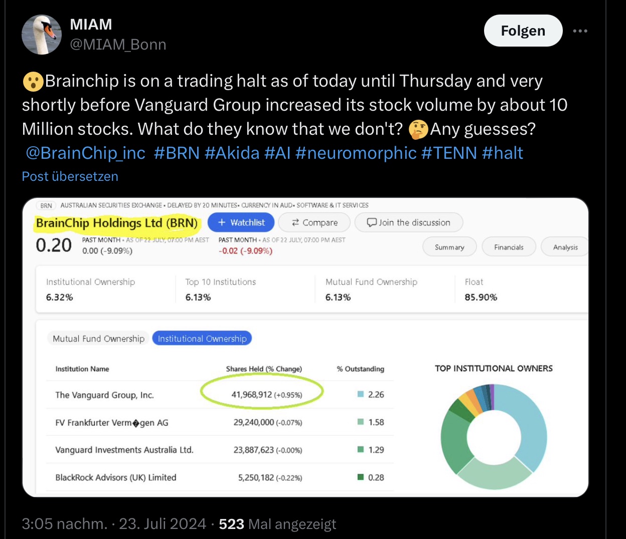Viewport: 626px width, 539px height.
Task: Open the three-dot more options menu
Action: pyautogui.click(x=580, y=31)
